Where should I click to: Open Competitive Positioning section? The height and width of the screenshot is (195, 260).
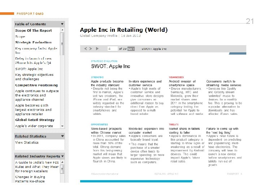coord(36,85)
